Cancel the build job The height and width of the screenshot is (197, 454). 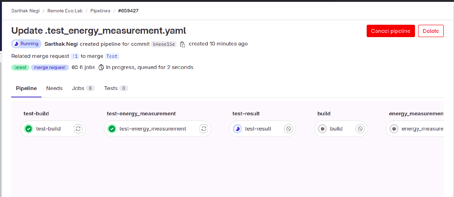coord(360,129)
